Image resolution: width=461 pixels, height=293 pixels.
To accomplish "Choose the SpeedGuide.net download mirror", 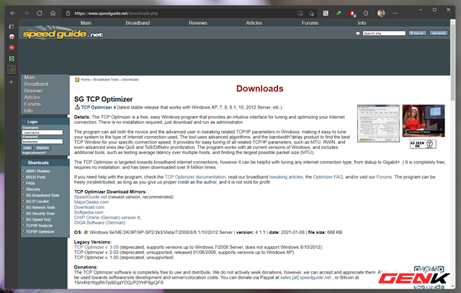I will (91, 197).
